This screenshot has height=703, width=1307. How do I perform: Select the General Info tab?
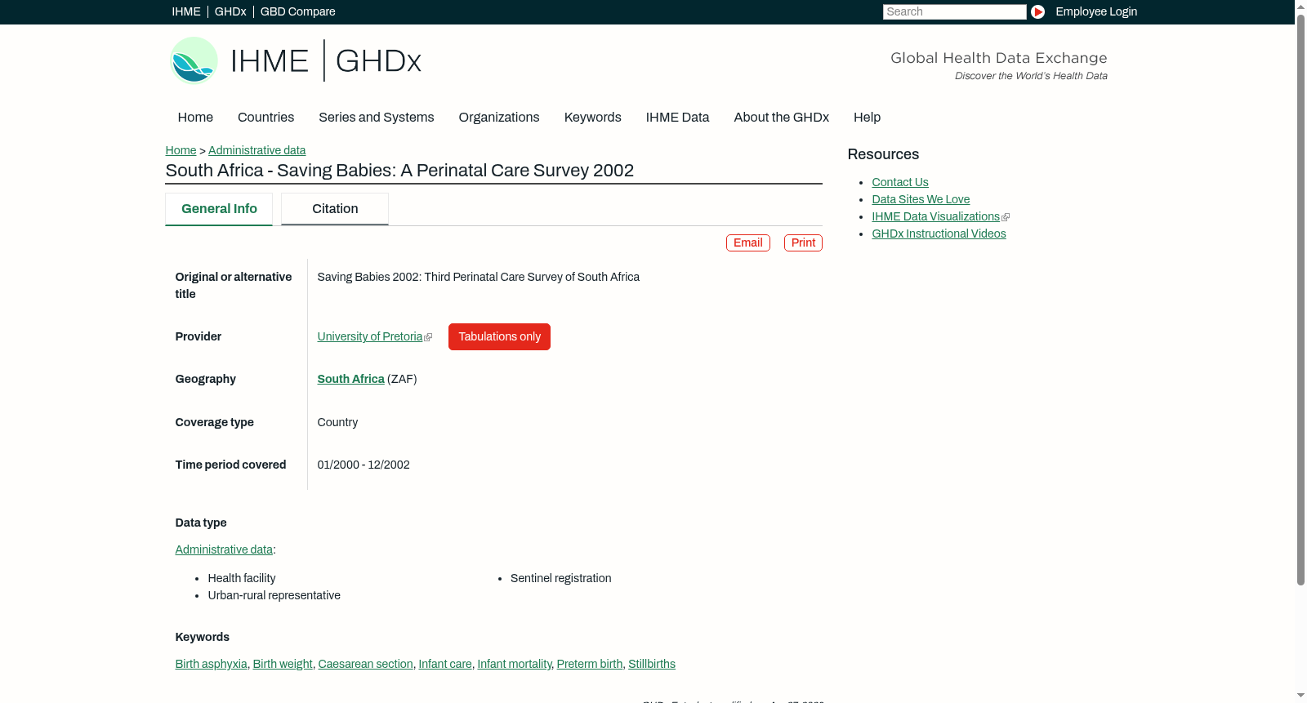click(x=219, y=209)
